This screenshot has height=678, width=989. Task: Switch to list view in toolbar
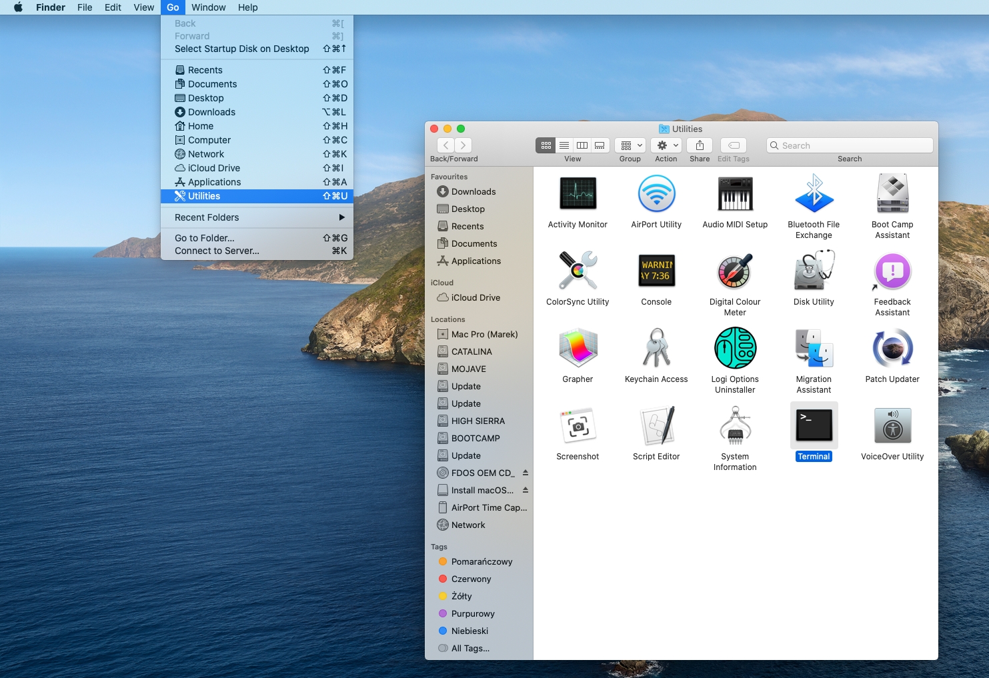(x=564, y=145)
